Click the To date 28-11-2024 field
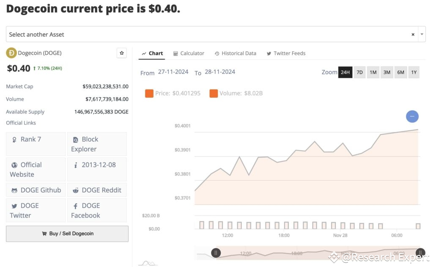 220,72
